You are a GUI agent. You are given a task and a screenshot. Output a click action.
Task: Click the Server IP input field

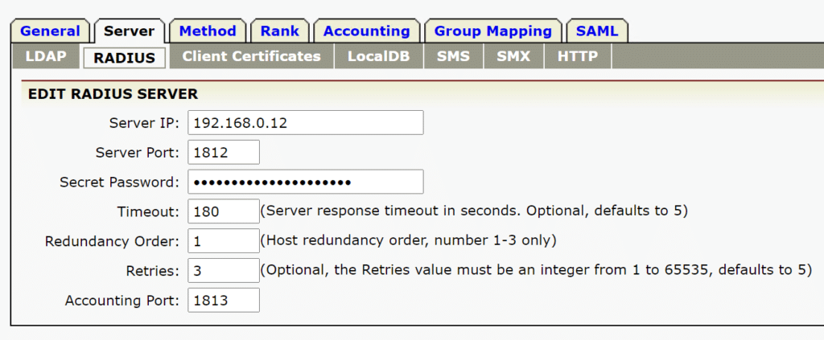point(305,123)
